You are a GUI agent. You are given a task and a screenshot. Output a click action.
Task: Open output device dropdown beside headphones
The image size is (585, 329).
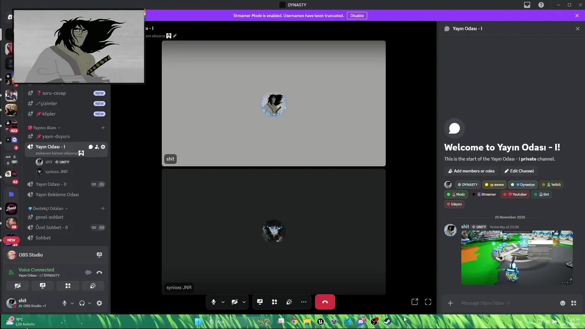pos(89,303)
